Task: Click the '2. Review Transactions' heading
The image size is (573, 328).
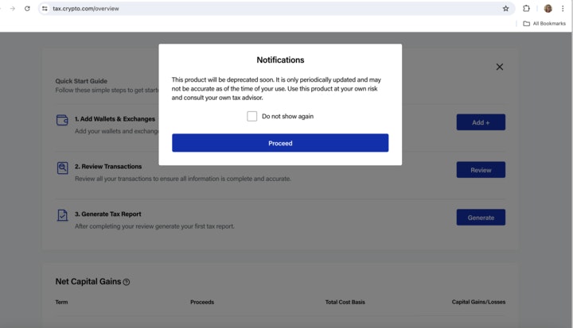Action: click(108, 166)
